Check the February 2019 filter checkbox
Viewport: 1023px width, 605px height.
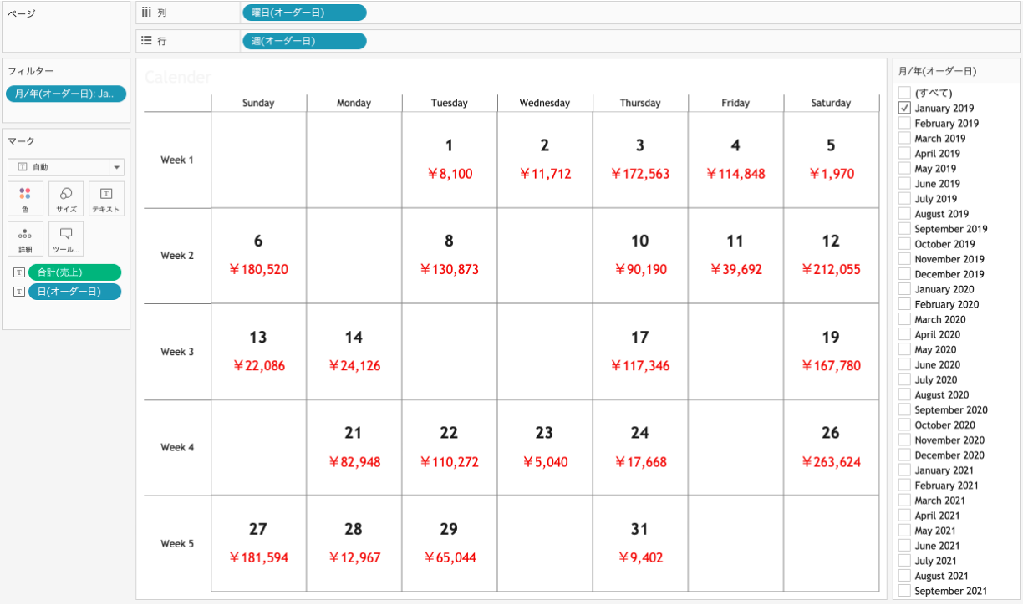904,123
